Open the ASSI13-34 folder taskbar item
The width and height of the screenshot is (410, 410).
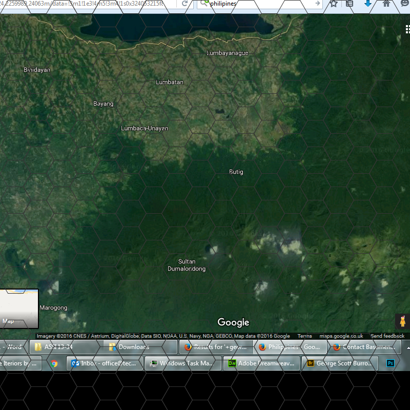point(67,347)
